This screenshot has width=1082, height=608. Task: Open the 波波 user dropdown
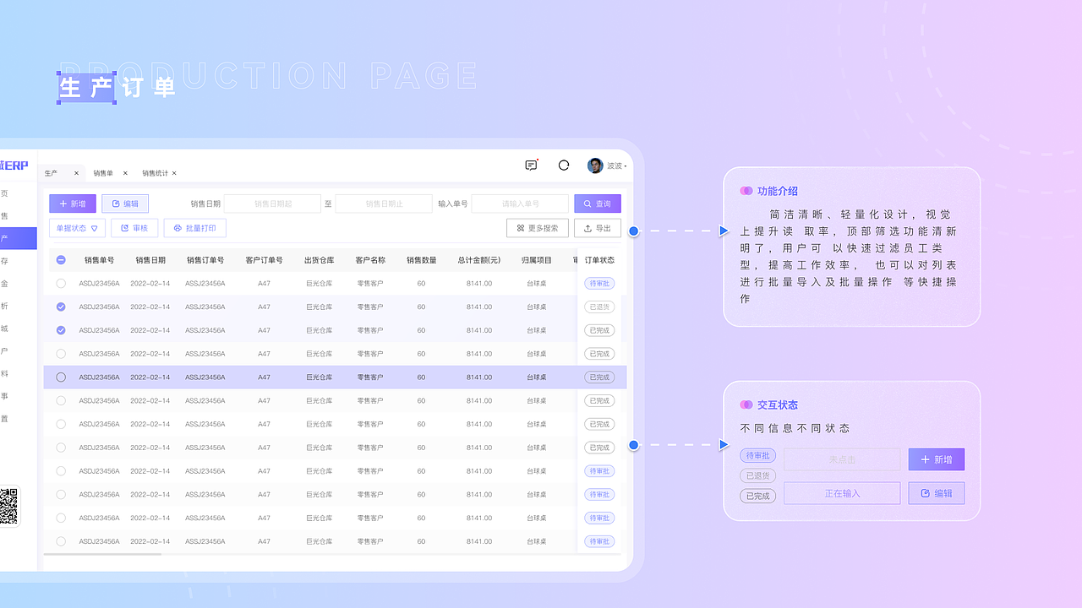[617, 166]
